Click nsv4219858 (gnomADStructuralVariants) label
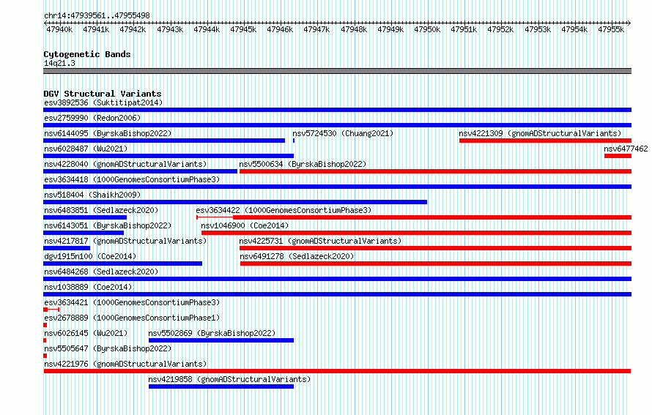The height and width of the screenshot is (415, 652). point(229,379)
